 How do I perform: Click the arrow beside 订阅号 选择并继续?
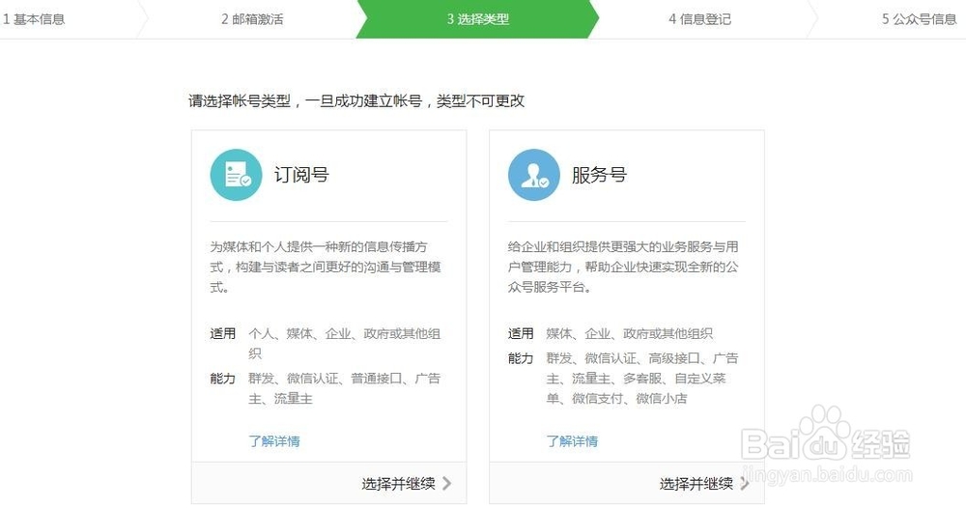tap(447, 483)
